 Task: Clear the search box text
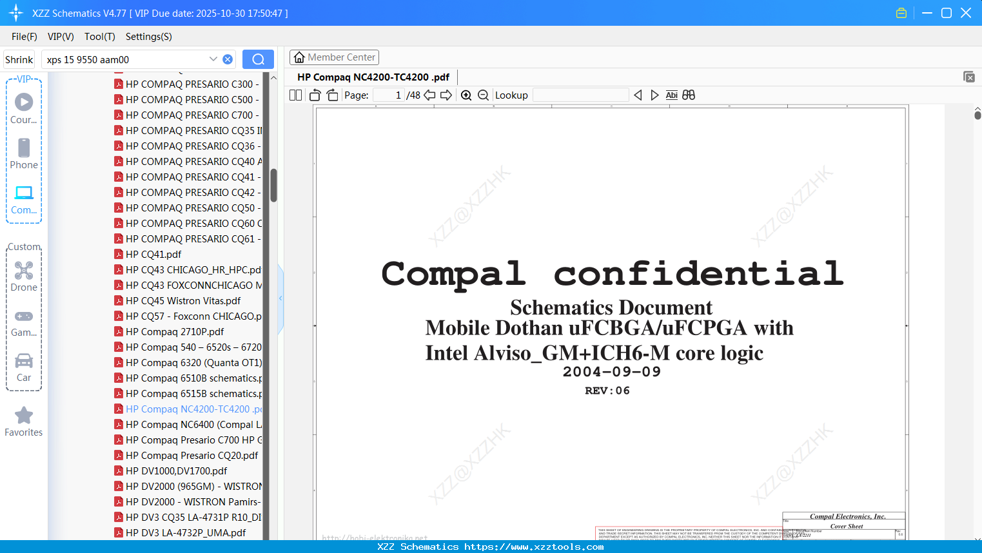(x=228, y=59)
